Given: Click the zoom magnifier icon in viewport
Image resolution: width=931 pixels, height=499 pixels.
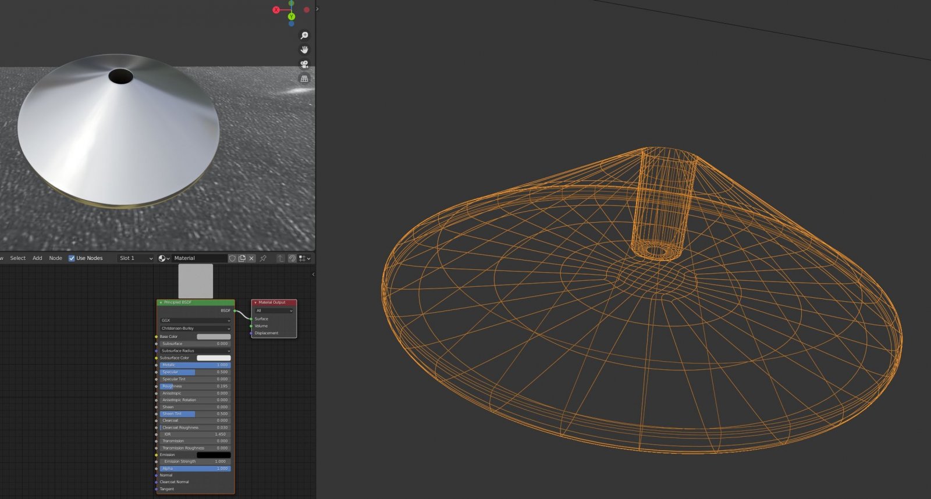Looking at the screenshot, I should click(x=304, y=35).
